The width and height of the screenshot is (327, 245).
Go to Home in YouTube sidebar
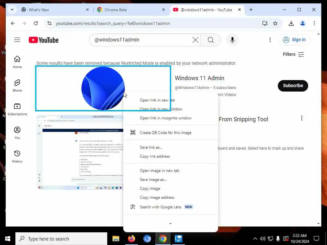[17, 62]
